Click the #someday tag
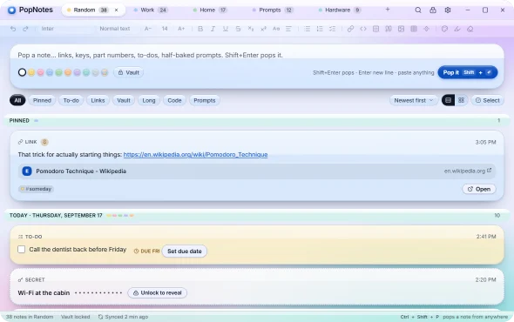 [36, 189]
